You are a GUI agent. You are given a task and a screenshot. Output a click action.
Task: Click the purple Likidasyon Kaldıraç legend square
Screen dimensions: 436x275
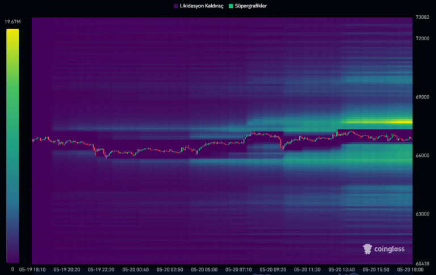pyautogui.click(x=176, y=6)
